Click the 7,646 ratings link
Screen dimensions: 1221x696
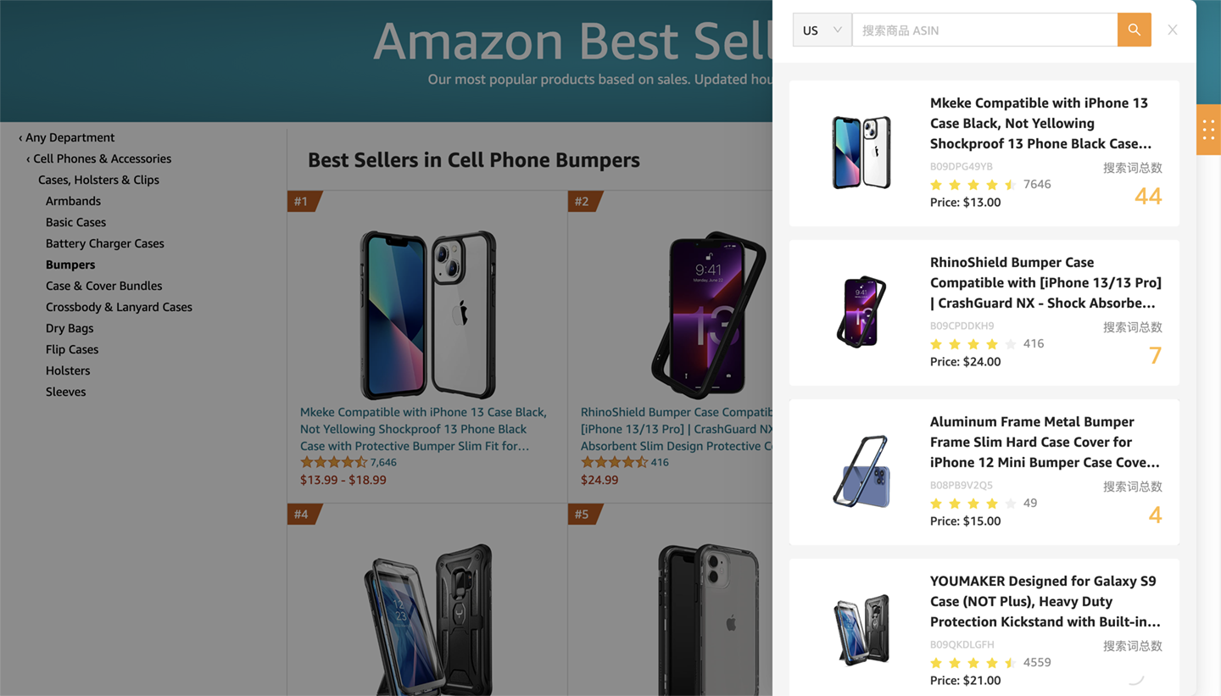(383, 462)
